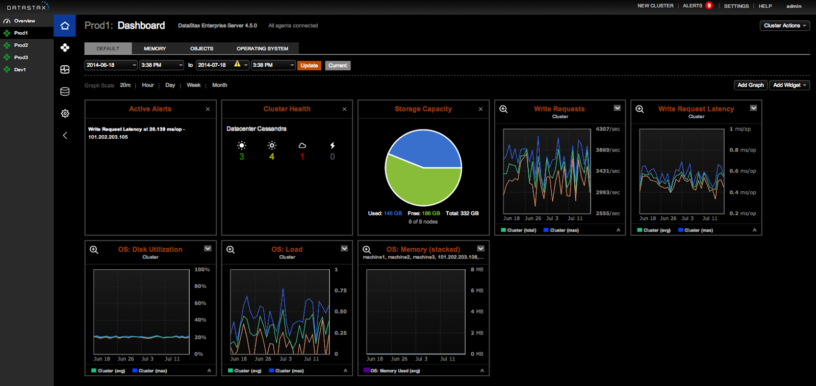The width and height of the screenshot is (816, 386).
Task: Open Write Request Latency graph options dropdown
Action: point(753,108)
